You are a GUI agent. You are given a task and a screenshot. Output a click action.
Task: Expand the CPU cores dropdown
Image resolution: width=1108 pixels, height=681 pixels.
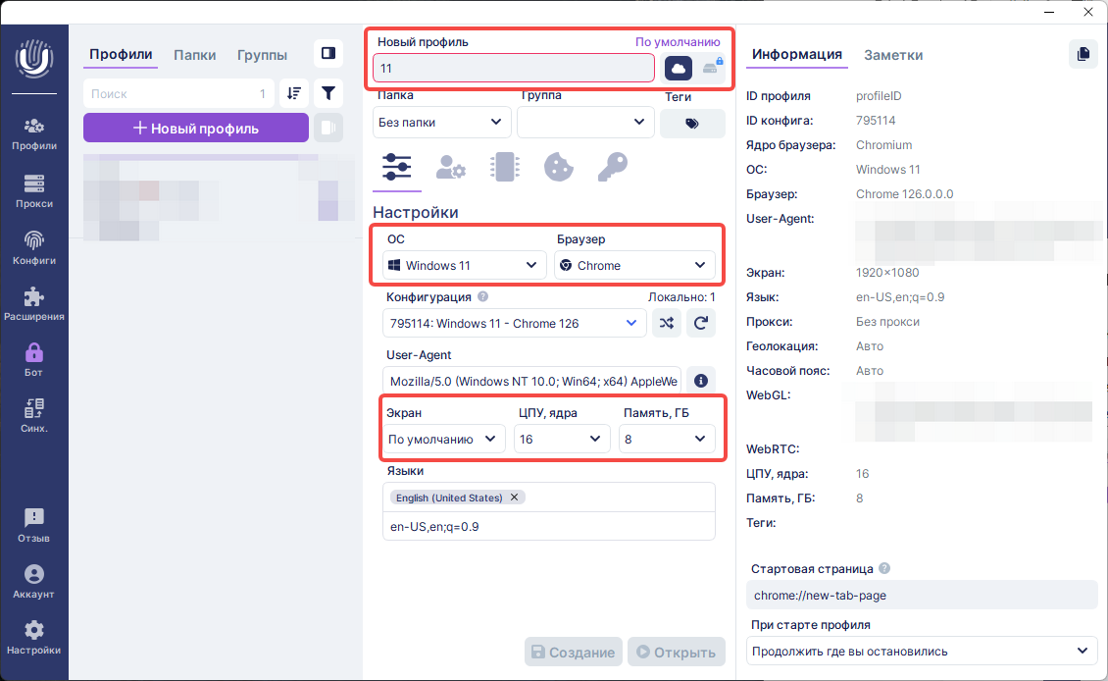pos(562,439)
